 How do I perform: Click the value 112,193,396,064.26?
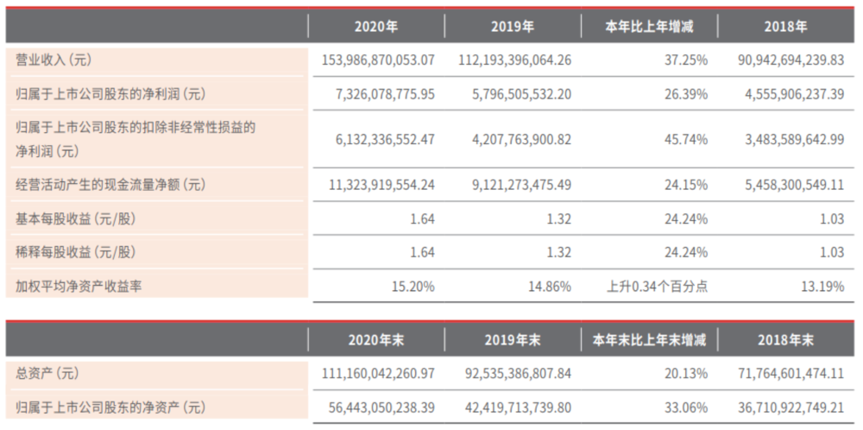pyautogui.click(x=515, y=60)
